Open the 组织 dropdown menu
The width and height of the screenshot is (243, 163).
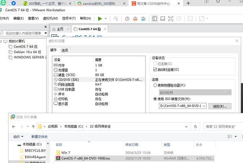point(18,137)
